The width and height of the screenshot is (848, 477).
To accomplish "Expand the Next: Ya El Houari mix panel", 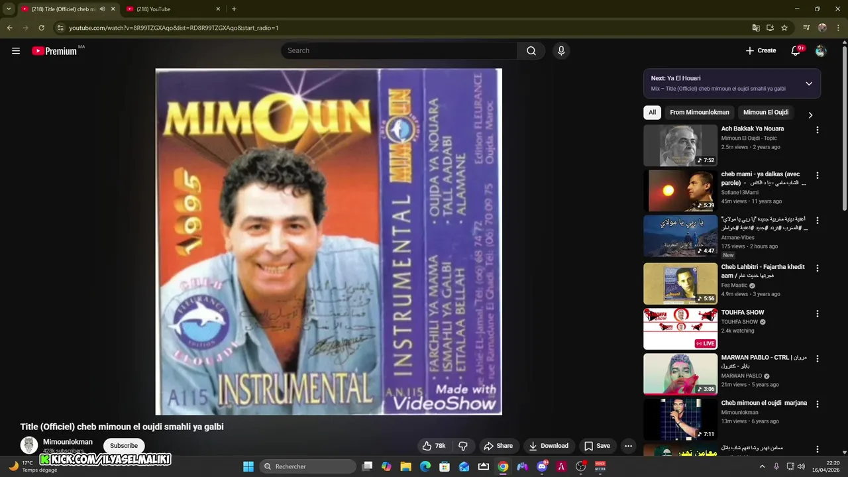I will pyautogui.click(x=809, y=83).
